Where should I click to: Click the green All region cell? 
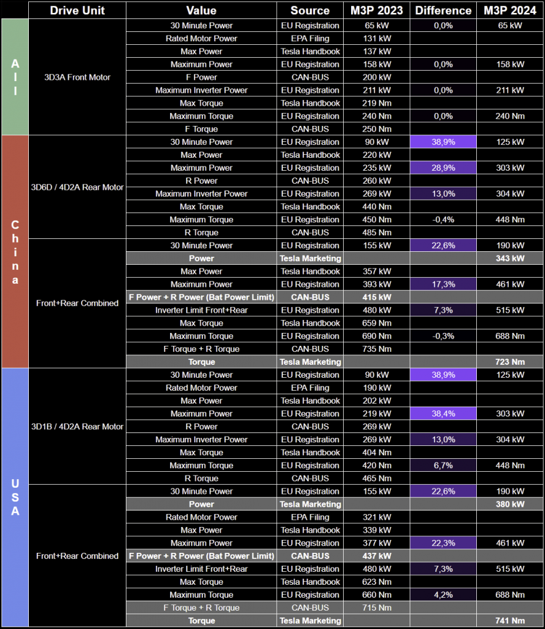coord(15,77)
